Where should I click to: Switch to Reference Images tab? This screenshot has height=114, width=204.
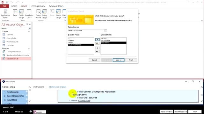pos(58,87)
